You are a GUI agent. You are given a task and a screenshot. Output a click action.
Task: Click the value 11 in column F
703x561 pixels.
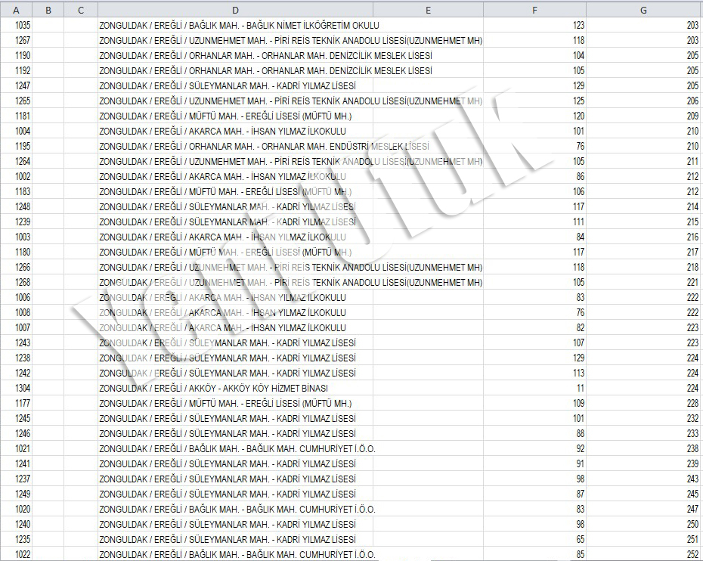(x=579, y=388)
